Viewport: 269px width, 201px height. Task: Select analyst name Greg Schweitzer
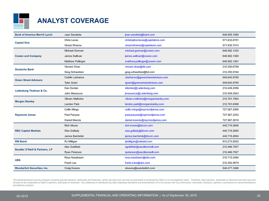pos(74,72)
